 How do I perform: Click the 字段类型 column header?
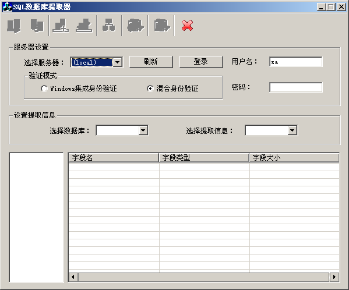tap(204, 158)
